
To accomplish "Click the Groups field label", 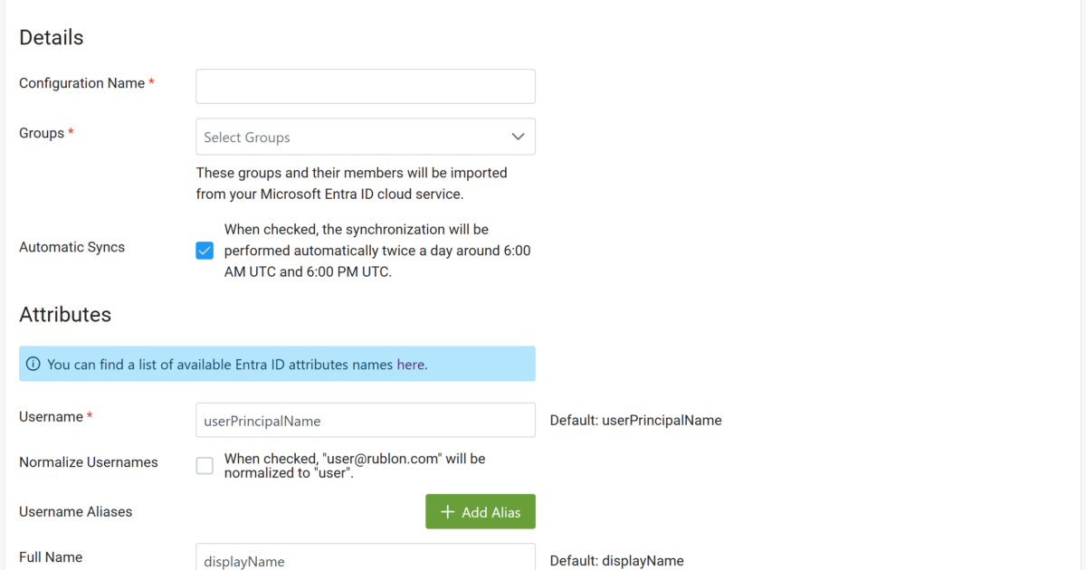I will [42, 133].
